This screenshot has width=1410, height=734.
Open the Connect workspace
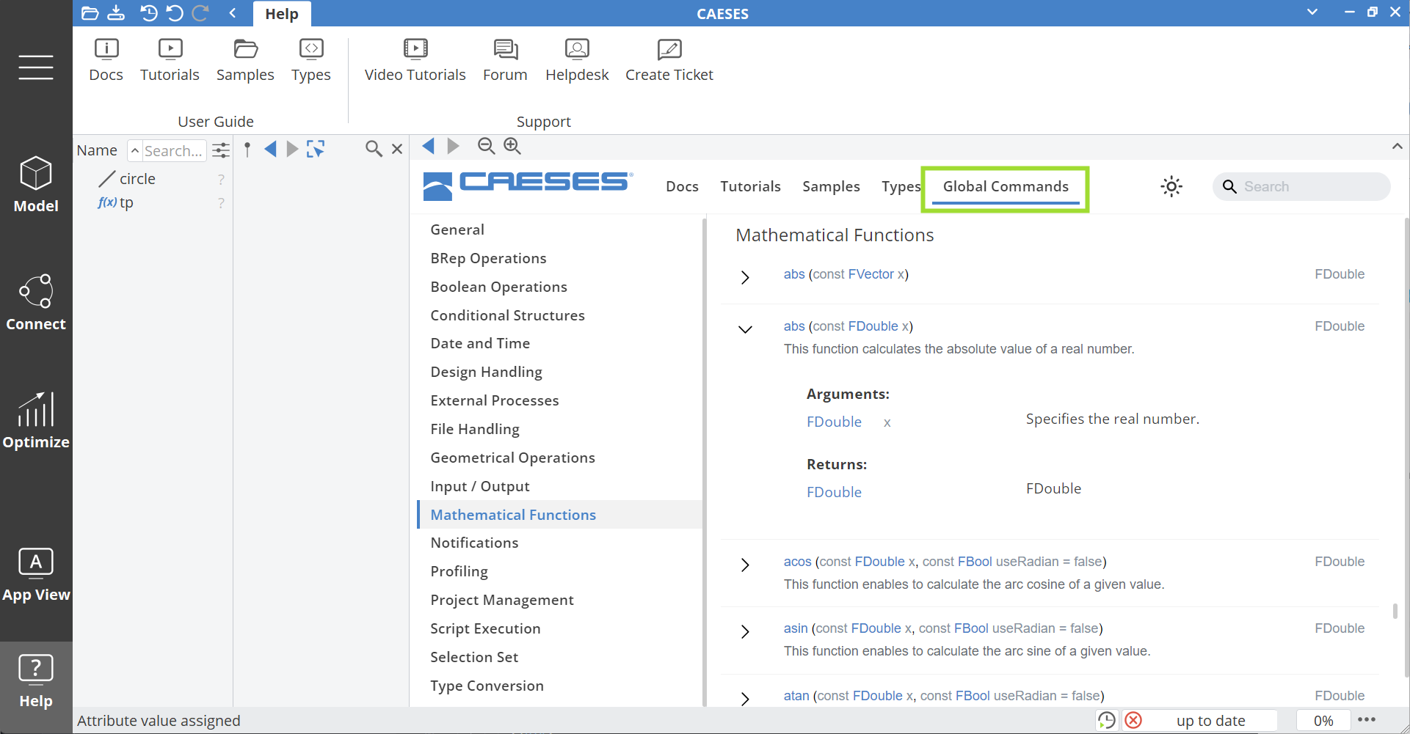(x=36, y=303)
